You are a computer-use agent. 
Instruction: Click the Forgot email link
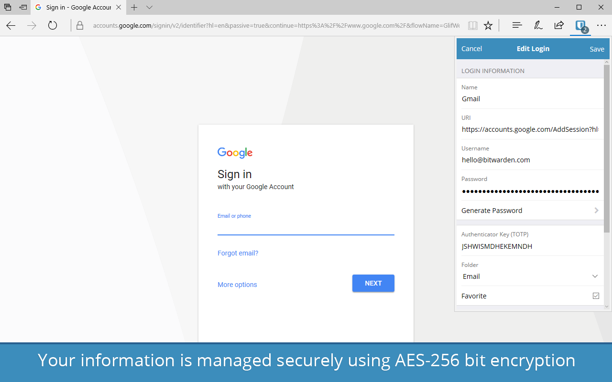coord(238,253)
